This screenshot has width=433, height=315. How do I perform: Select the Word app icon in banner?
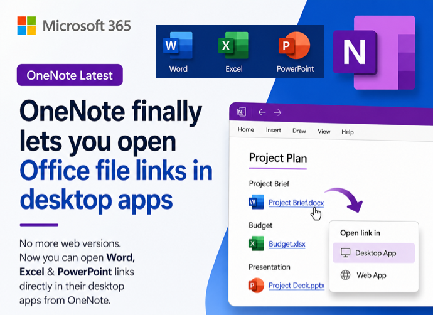click(178, 46)
